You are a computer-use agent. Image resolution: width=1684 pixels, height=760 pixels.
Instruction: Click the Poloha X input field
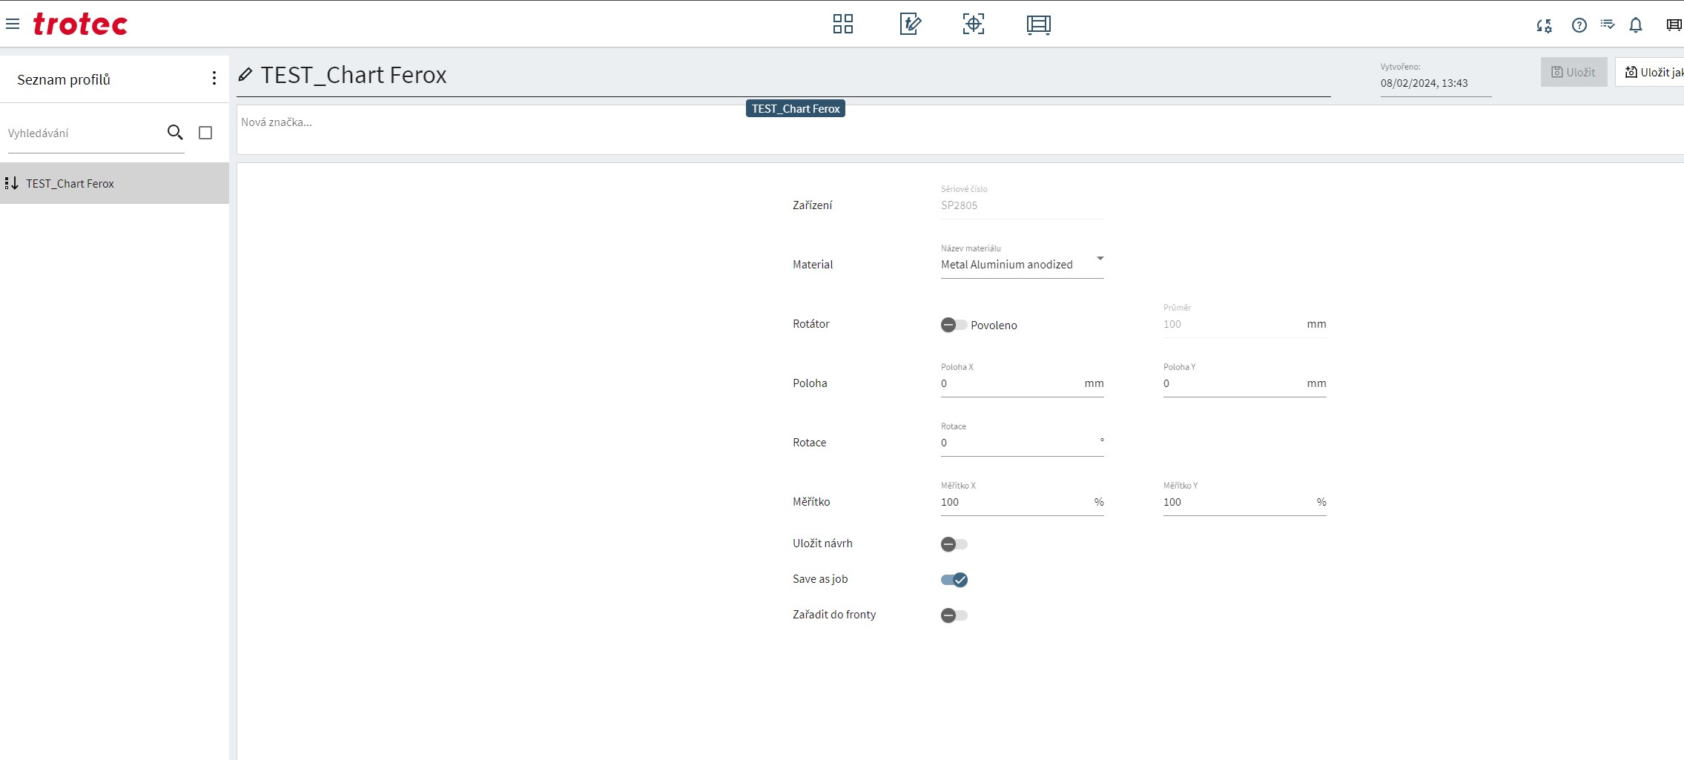pos(1008,383)
